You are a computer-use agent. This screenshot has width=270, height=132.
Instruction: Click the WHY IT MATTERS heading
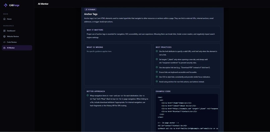[x=95, y=30]
